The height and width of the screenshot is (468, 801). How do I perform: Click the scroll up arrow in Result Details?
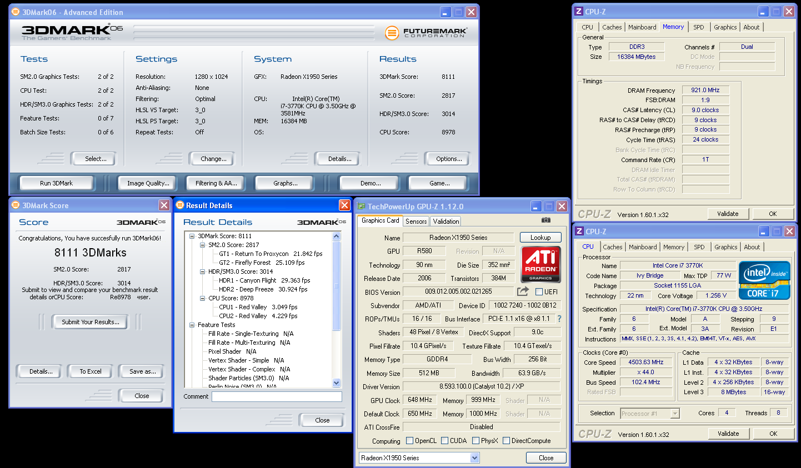tap(336, 236)
